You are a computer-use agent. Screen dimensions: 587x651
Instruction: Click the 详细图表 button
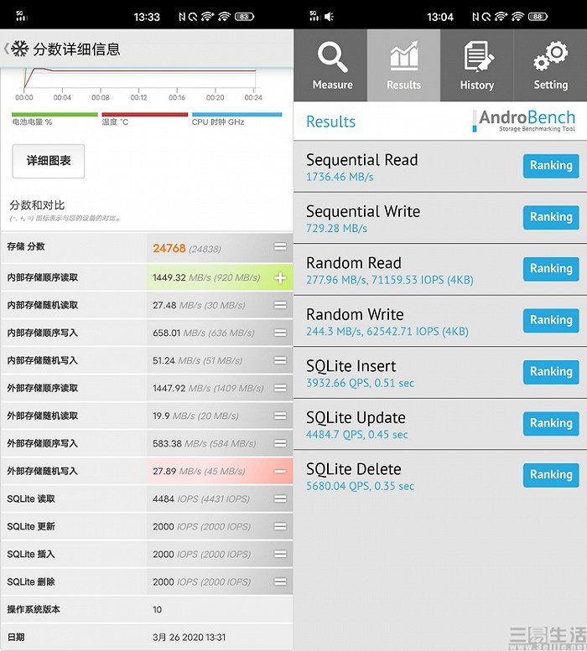49,161
